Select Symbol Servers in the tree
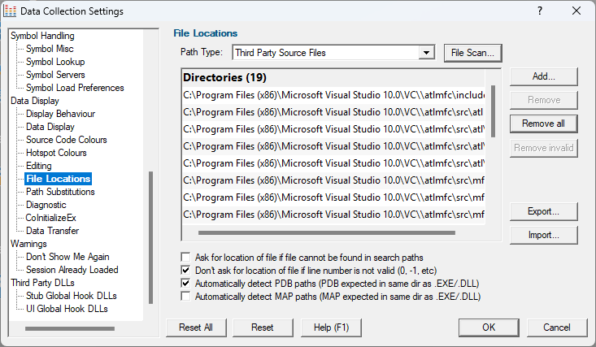This screenshot has width=596, height=347. point(55,75)
